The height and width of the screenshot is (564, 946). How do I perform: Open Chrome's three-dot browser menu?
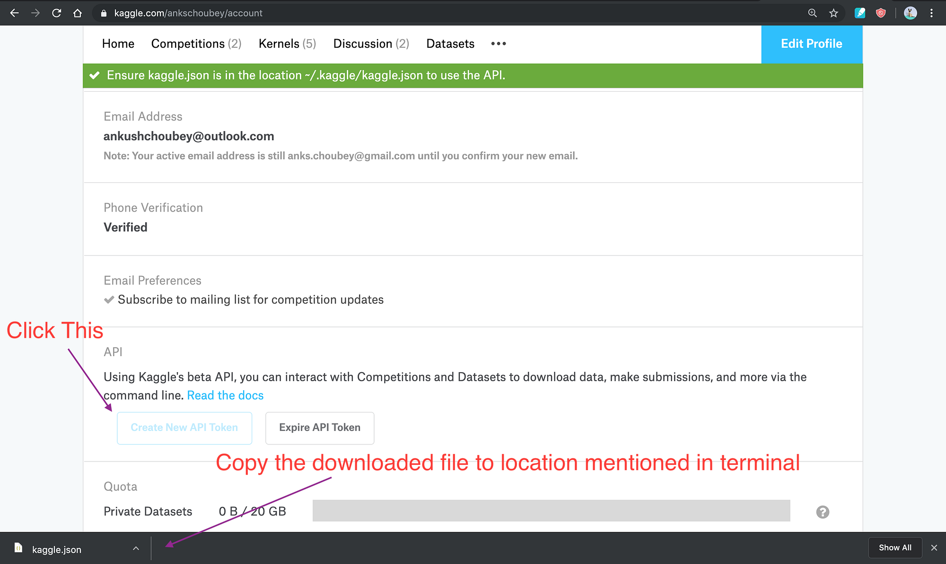point(931,13)
